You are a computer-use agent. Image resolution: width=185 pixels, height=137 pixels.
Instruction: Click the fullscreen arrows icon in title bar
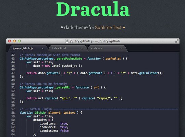pos(177,41)
